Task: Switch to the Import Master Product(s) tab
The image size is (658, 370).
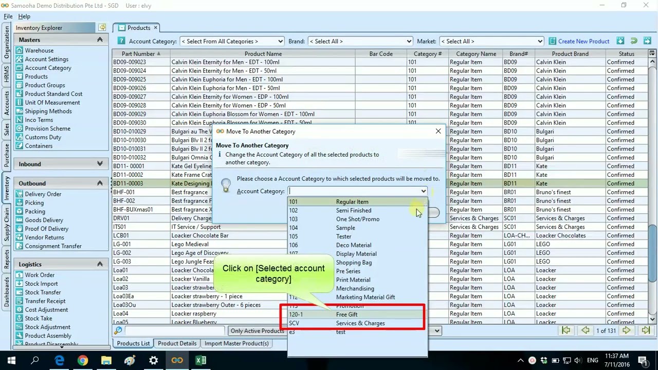Action: point(236,343)
